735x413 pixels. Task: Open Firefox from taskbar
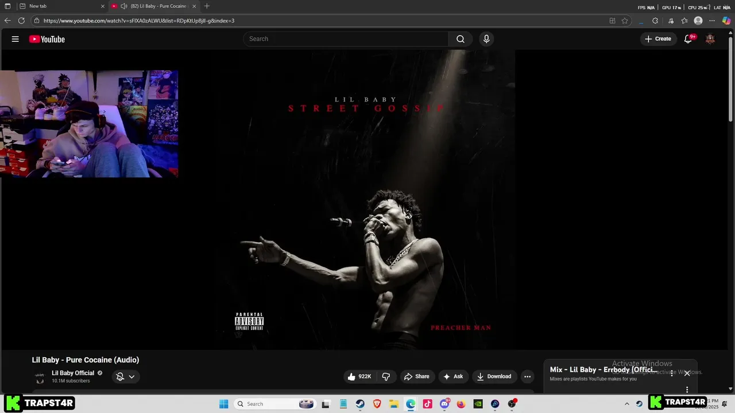(461, 404)
